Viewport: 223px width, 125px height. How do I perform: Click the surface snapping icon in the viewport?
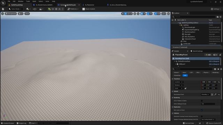(138, 14)
